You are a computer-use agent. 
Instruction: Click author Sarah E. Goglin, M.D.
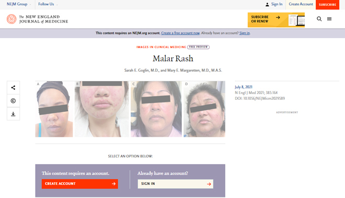pos(142,71)
